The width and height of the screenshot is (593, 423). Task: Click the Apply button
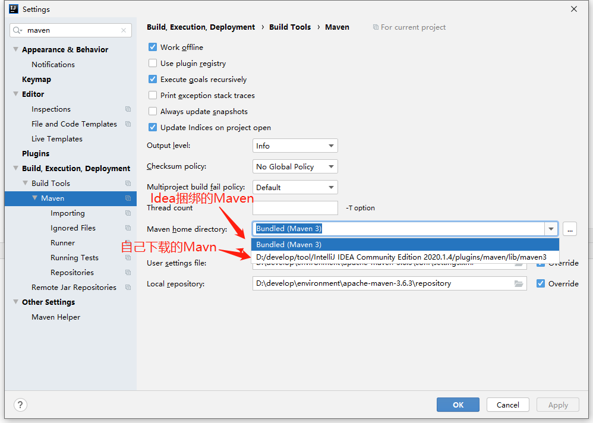558,405
